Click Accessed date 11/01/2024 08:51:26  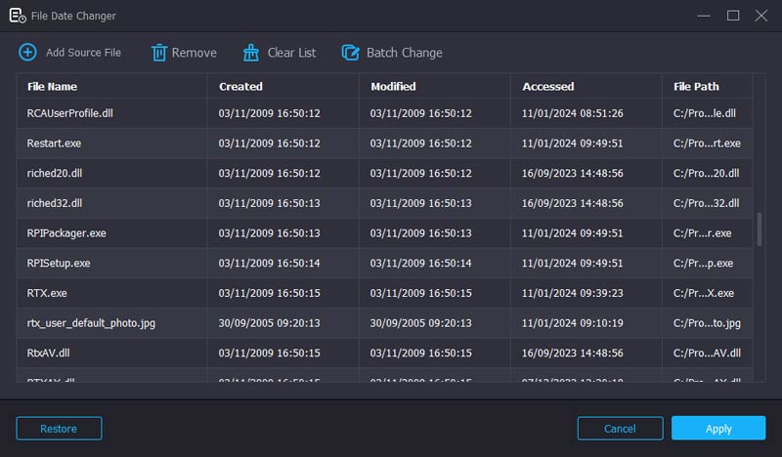tap(573, 113)
